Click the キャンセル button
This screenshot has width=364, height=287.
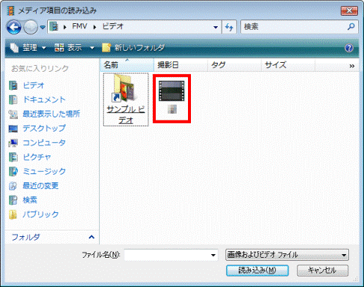point(322,271)
